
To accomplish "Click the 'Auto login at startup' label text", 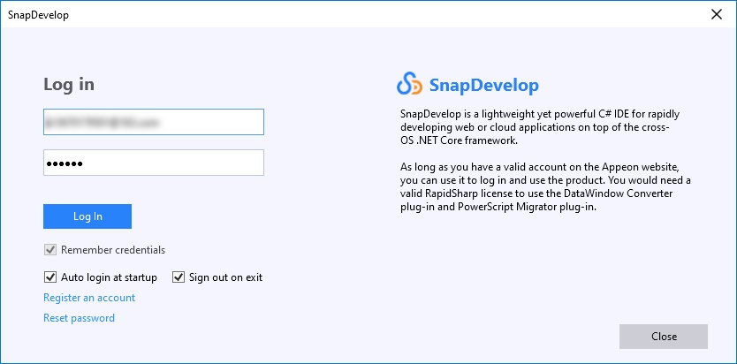I will [109, 277].
